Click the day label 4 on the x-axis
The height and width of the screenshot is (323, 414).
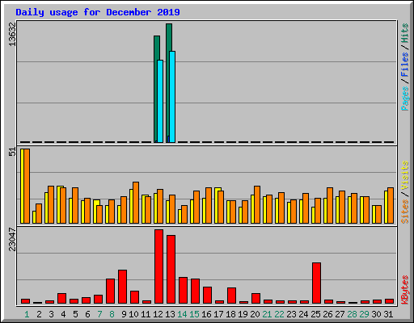[63, 314]
